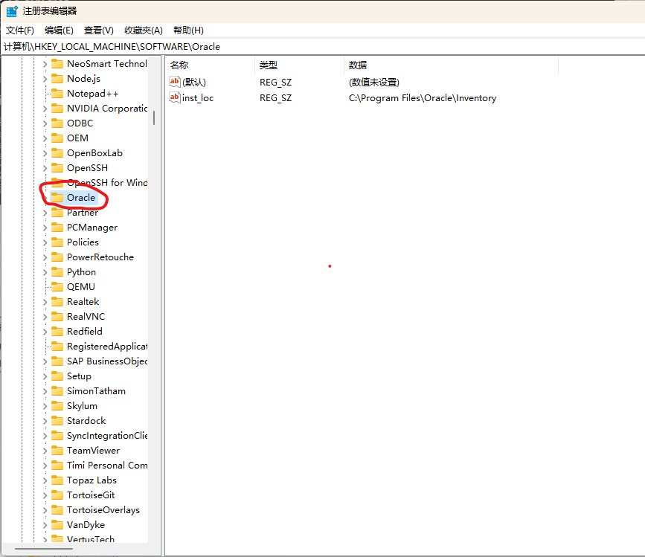This screenshot has width=645, height=557.
Task: Select the TortoiseOverlays tree key label
Action: pyautogui.click(x=103, y=509)
